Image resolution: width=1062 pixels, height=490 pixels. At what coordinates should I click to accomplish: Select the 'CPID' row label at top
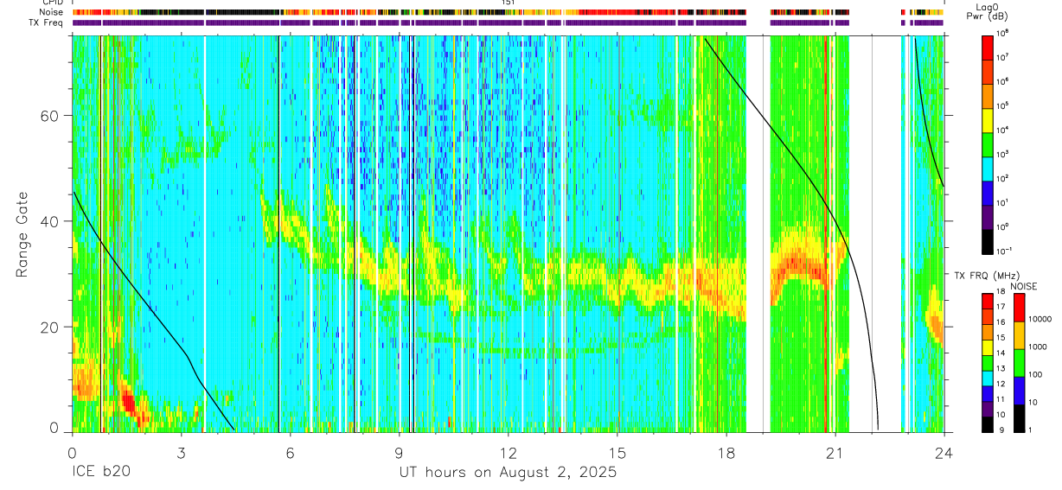(x=52, y=3)
